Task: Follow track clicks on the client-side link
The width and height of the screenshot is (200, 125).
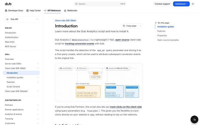Action: pos(126,107)
